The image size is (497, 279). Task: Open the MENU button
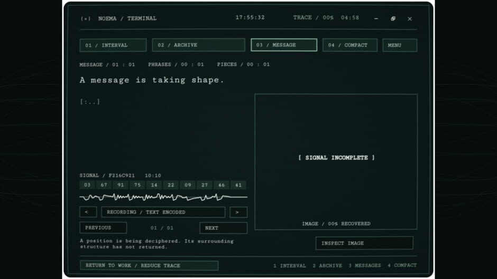click(400, 45)
